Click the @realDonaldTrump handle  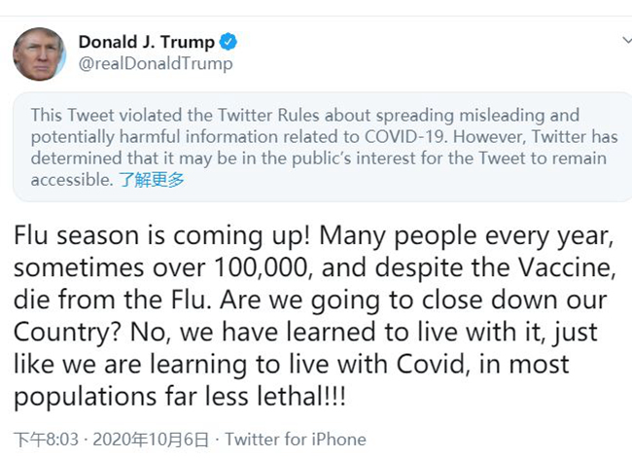[156, 63]
